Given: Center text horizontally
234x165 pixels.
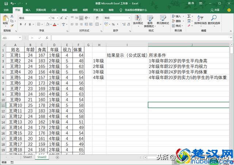Looking at the screenshot, I should pyautogui.click(x=76, y=24).
